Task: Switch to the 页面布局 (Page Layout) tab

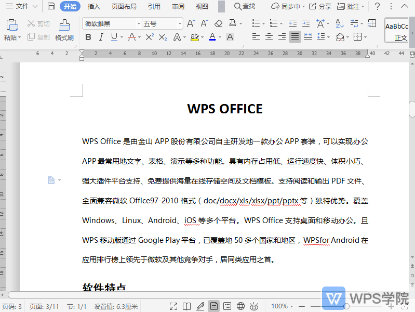Action: (124, 6)
